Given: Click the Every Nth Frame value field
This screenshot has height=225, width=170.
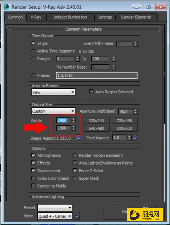Looking at the screenshot, I should point(125,44).
